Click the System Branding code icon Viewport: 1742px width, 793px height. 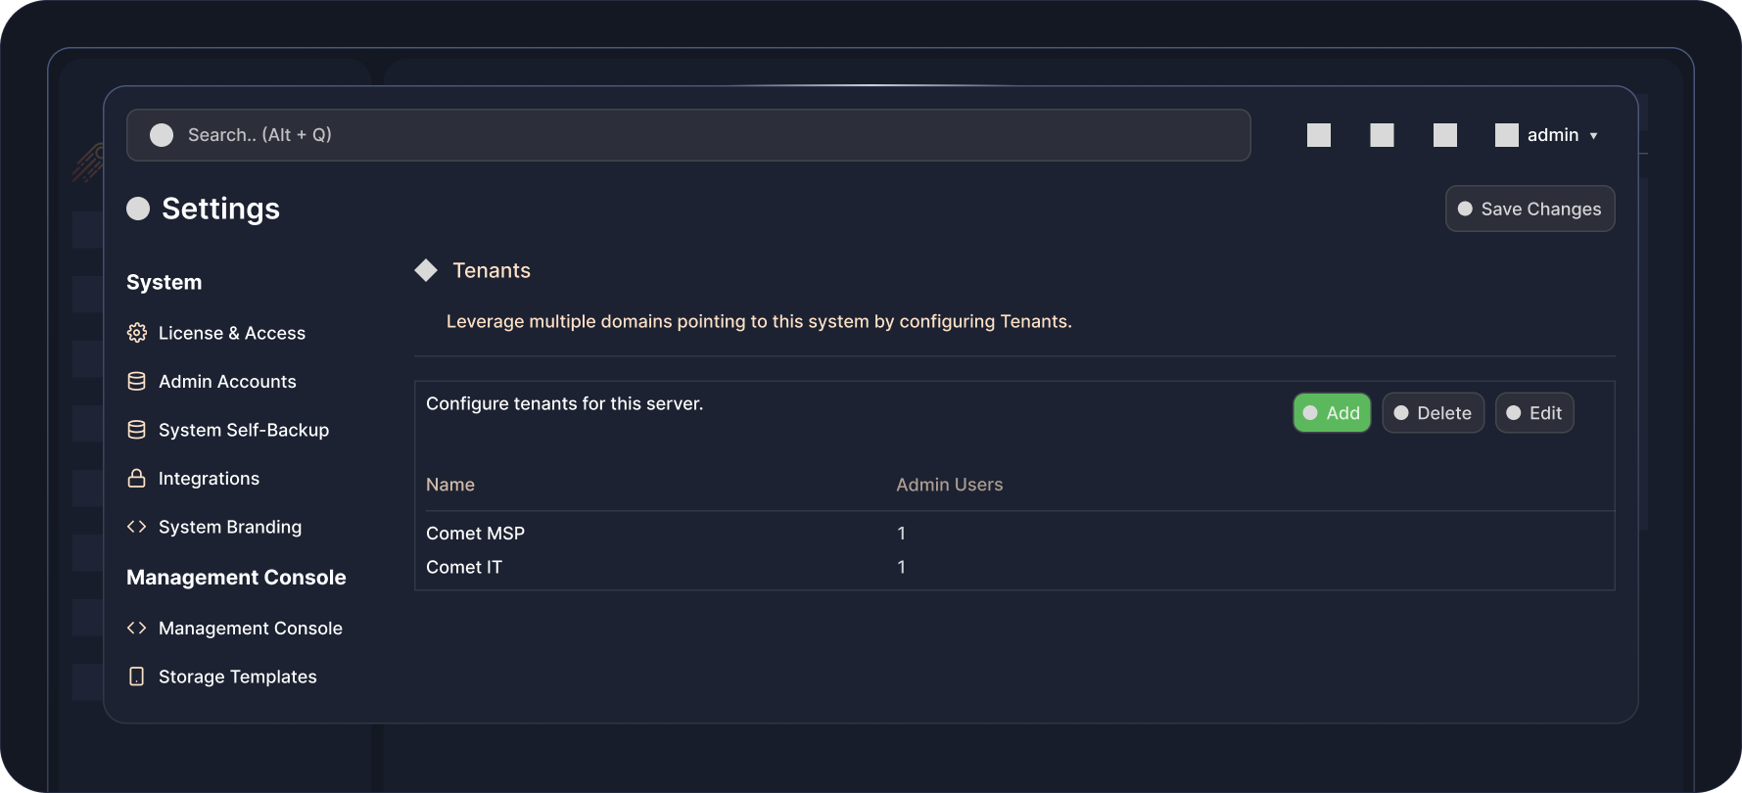[x=137, y=527]
